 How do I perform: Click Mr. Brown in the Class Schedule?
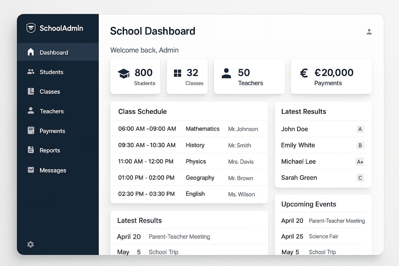(241, 178)
